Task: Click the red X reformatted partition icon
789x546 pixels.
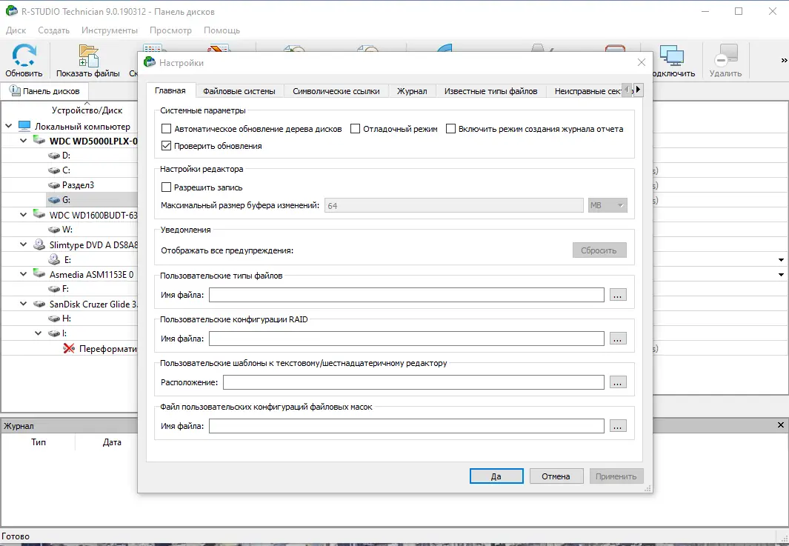Action: point(69,348)
